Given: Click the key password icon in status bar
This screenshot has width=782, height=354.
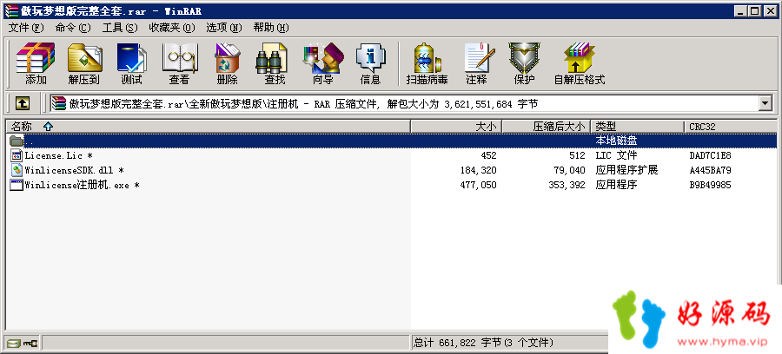Looking at the screenshot, I should [x=30, y=343].
